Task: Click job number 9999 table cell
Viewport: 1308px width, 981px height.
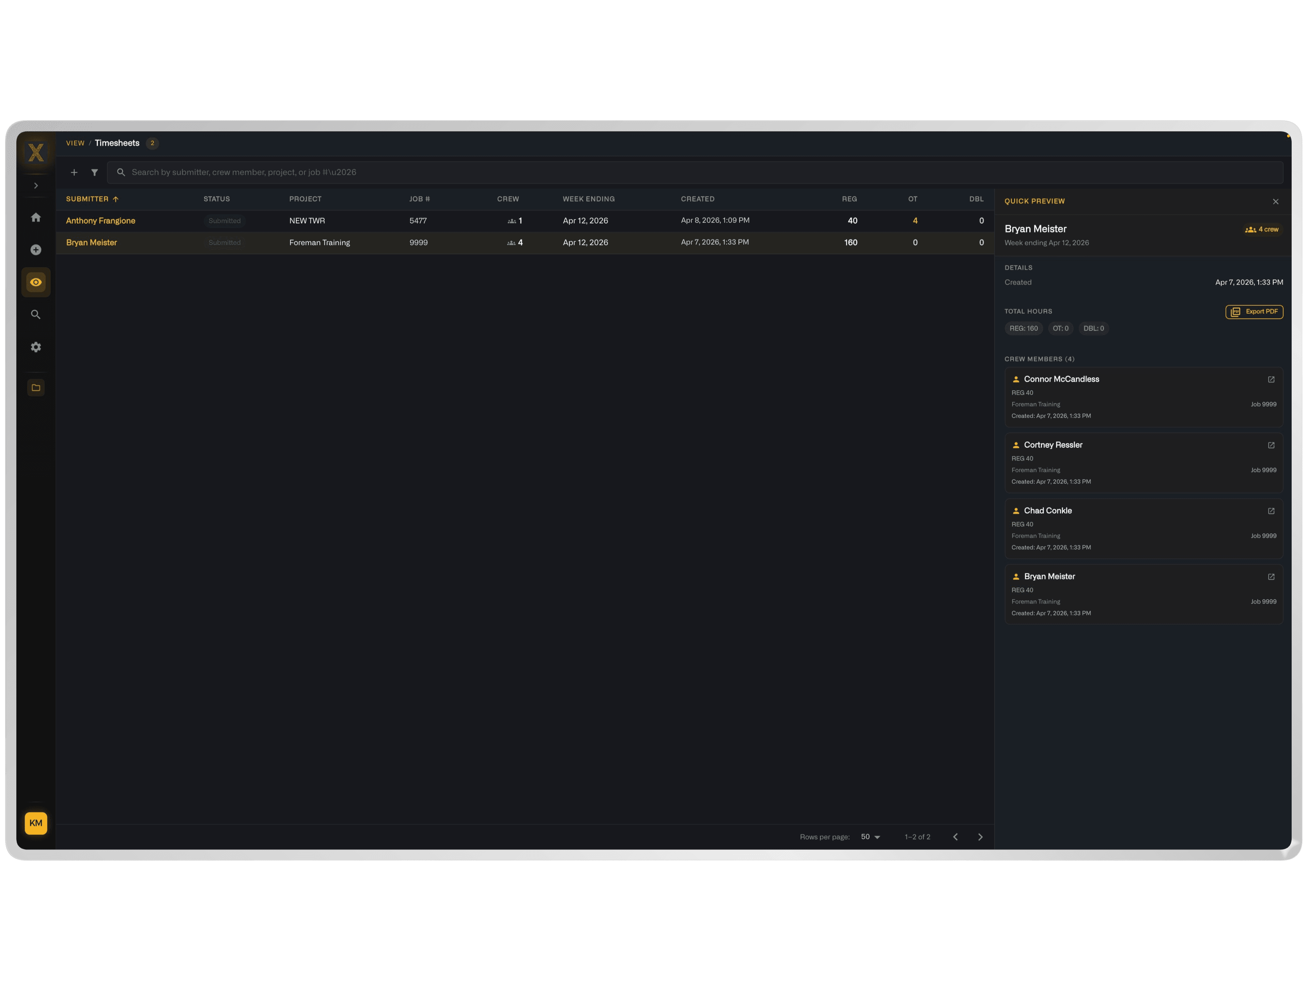Action: pyautogui.click(x=418, y=243)
